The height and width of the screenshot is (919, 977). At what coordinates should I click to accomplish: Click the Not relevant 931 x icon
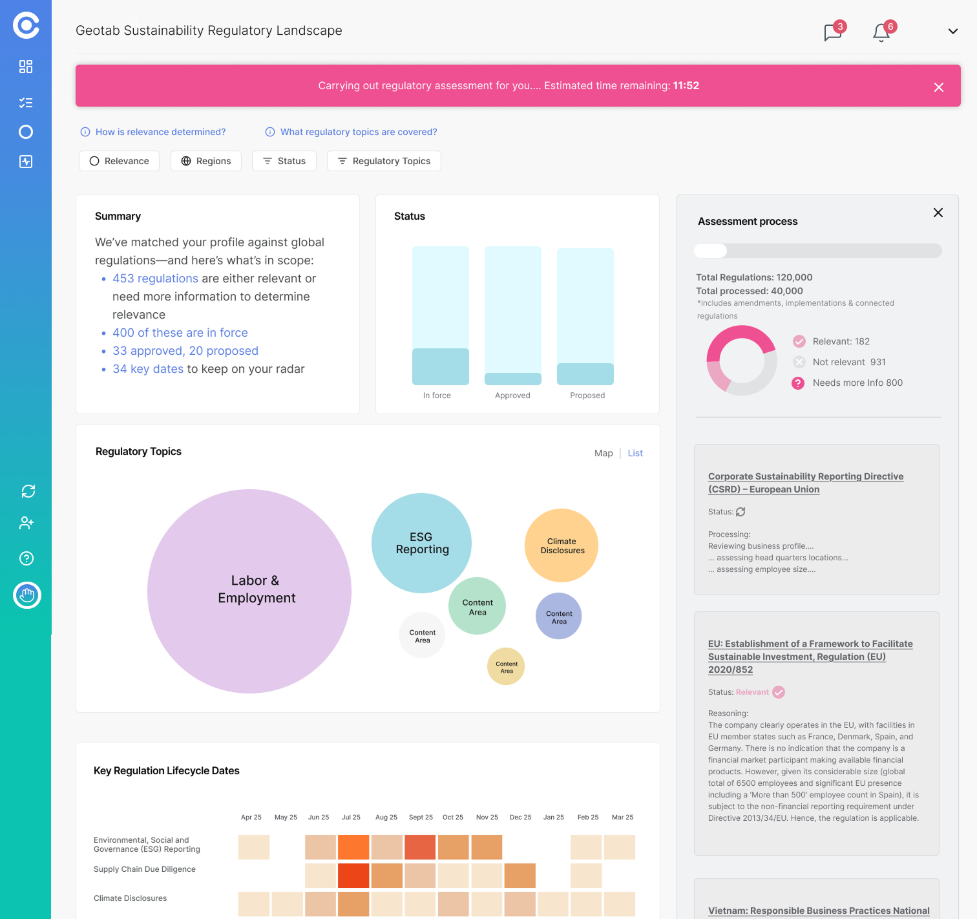click(x=799, y=362)
